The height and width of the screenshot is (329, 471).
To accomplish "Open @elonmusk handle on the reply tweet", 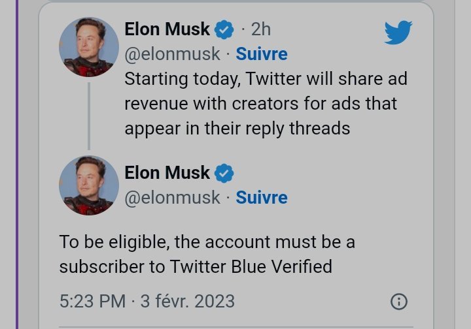I will 172,197.
